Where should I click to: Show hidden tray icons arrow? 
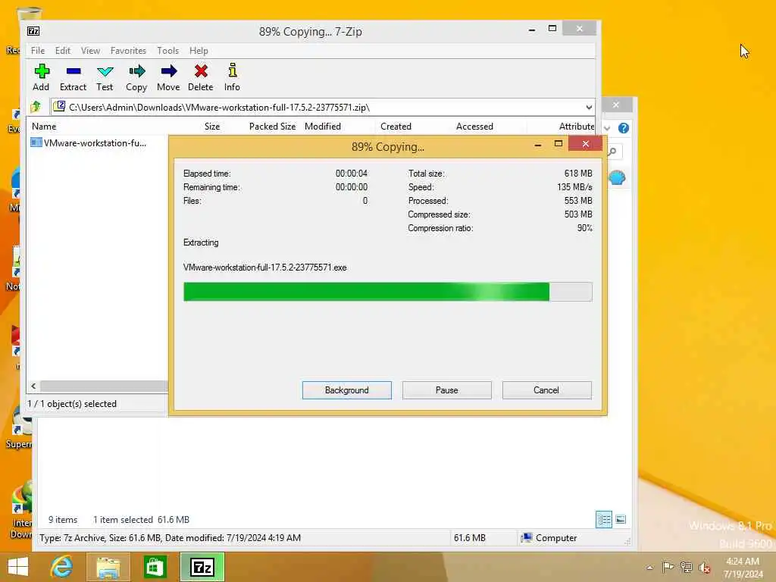tap(649, 568)
